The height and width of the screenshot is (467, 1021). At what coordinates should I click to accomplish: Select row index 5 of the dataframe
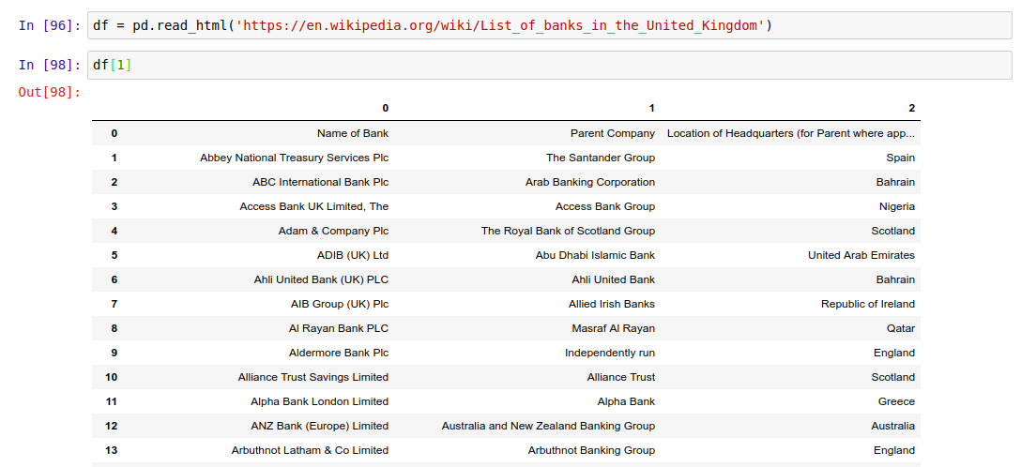point(114,255)
